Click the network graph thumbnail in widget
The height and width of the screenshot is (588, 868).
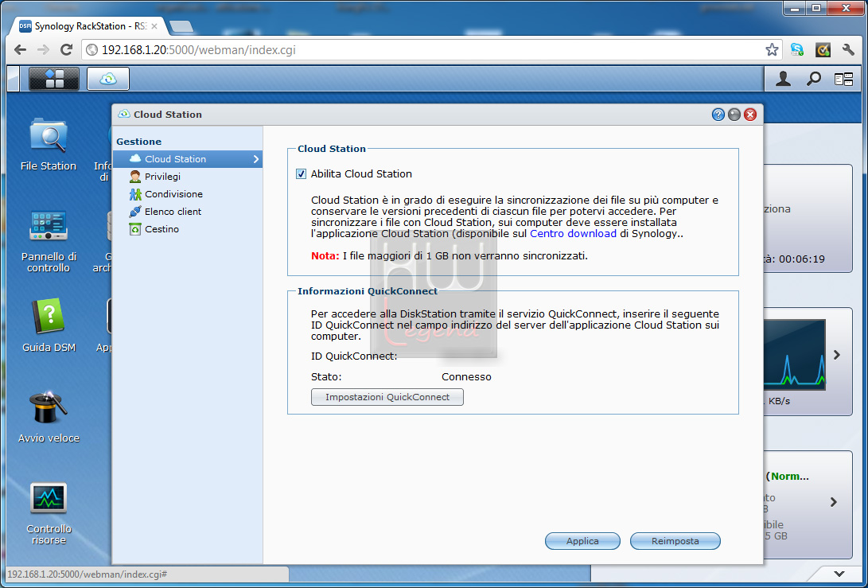795,355
